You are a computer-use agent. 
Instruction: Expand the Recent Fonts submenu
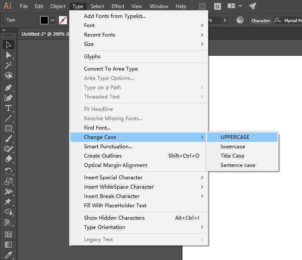pyautogui.click(x=139, y=35)
